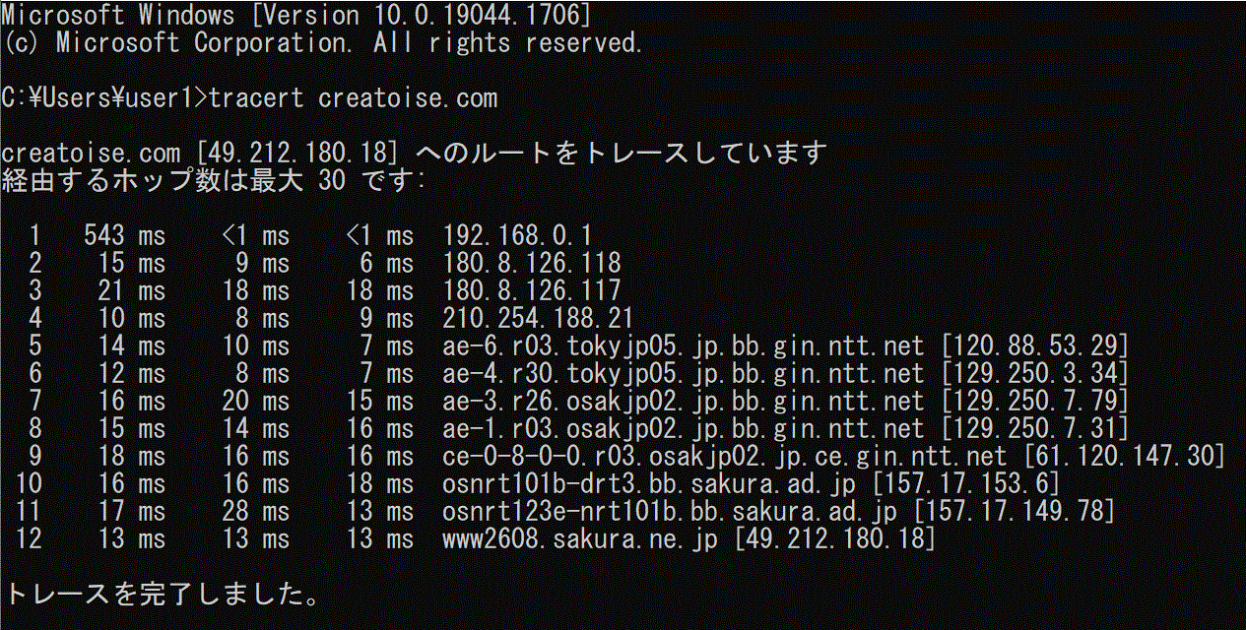Click hop 3 address 180.8.126.117

[x=533, y=291]
